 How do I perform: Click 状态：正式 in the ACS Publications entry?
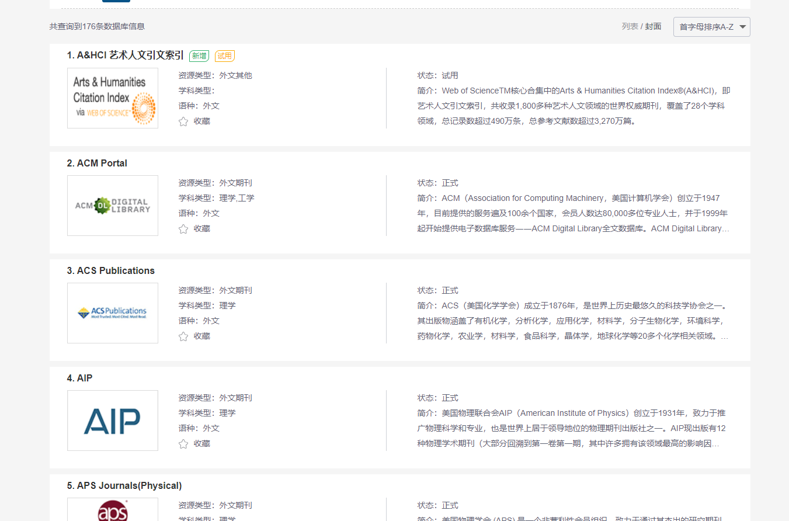click(x=438, y=291)
